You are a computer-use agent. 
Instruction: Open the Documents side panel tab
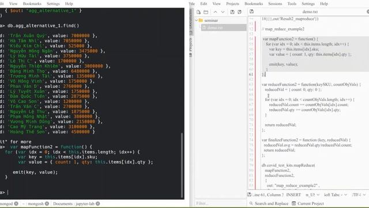[x=191, y=23]
